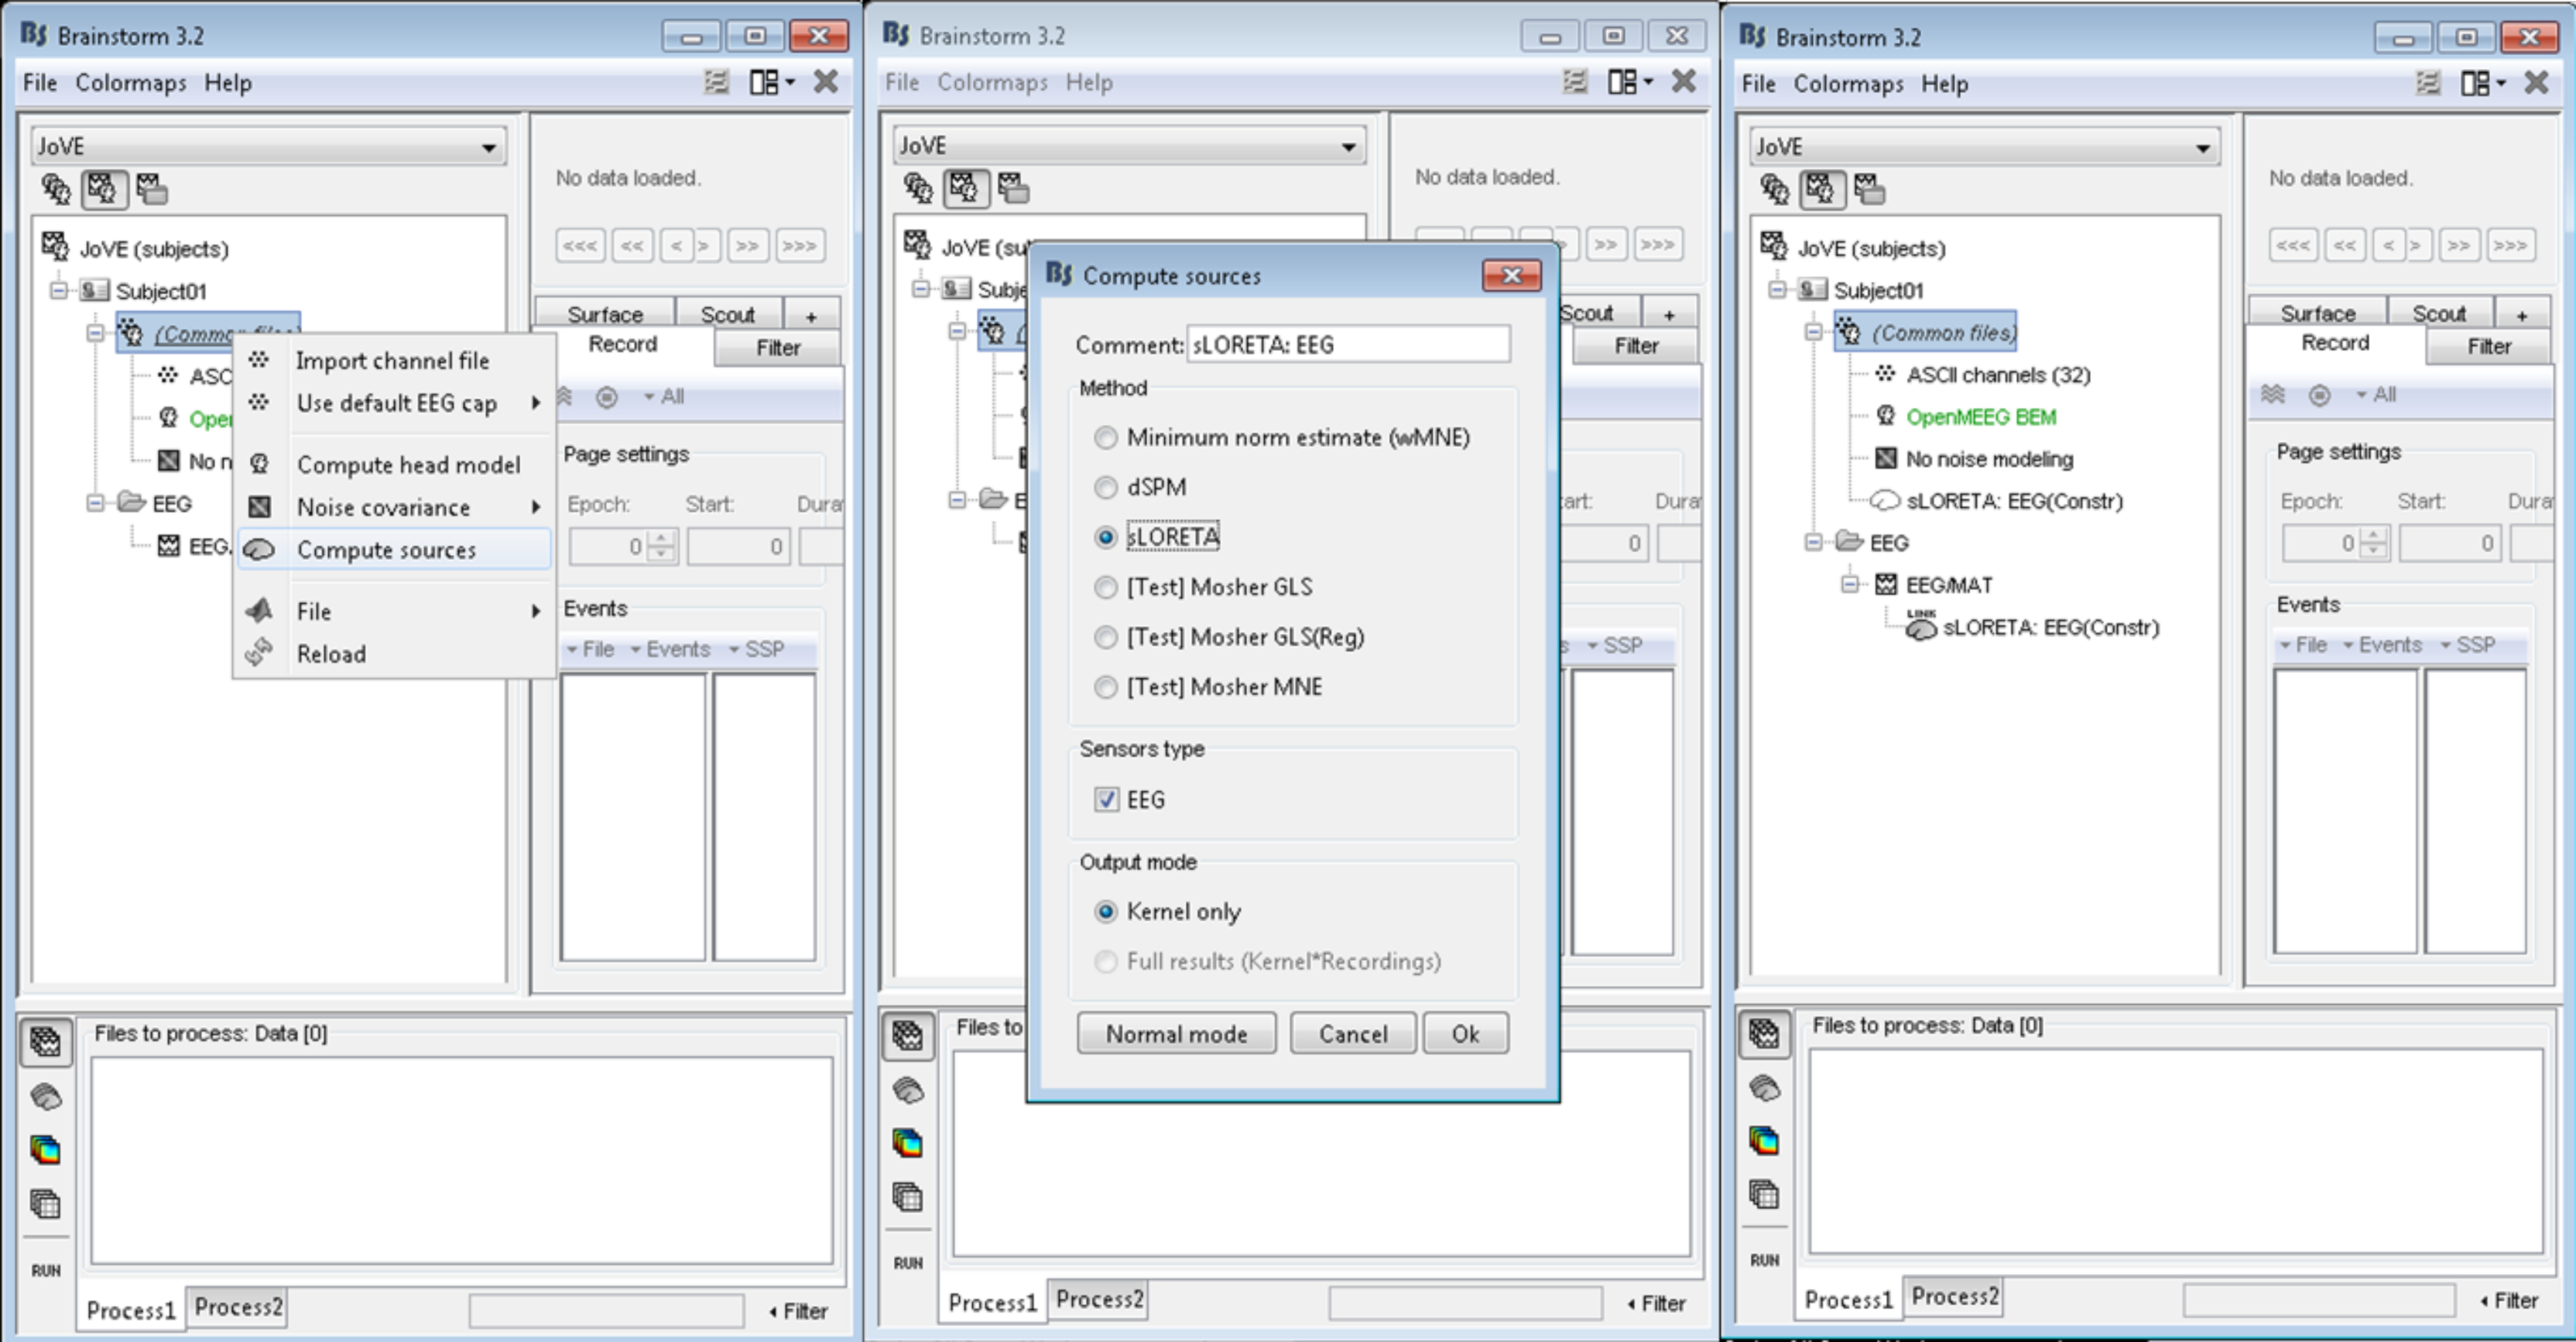Viewport: 2576px width, 1342px height.
Task: Click the anatomy view icon in left window
Action: tap(56, 189)
